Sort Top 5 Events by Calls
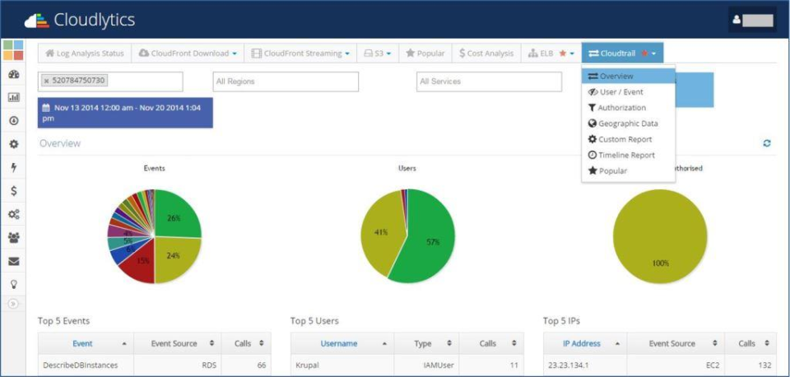This screenshot has height=377, width=790. point(246,343)
